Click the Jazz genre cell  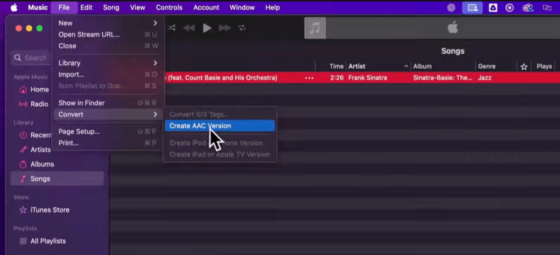point(485,78)
